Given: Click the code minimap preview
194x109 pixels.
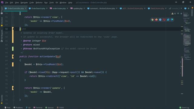Looking at the screenshot, I should click(x=187, y=36).
